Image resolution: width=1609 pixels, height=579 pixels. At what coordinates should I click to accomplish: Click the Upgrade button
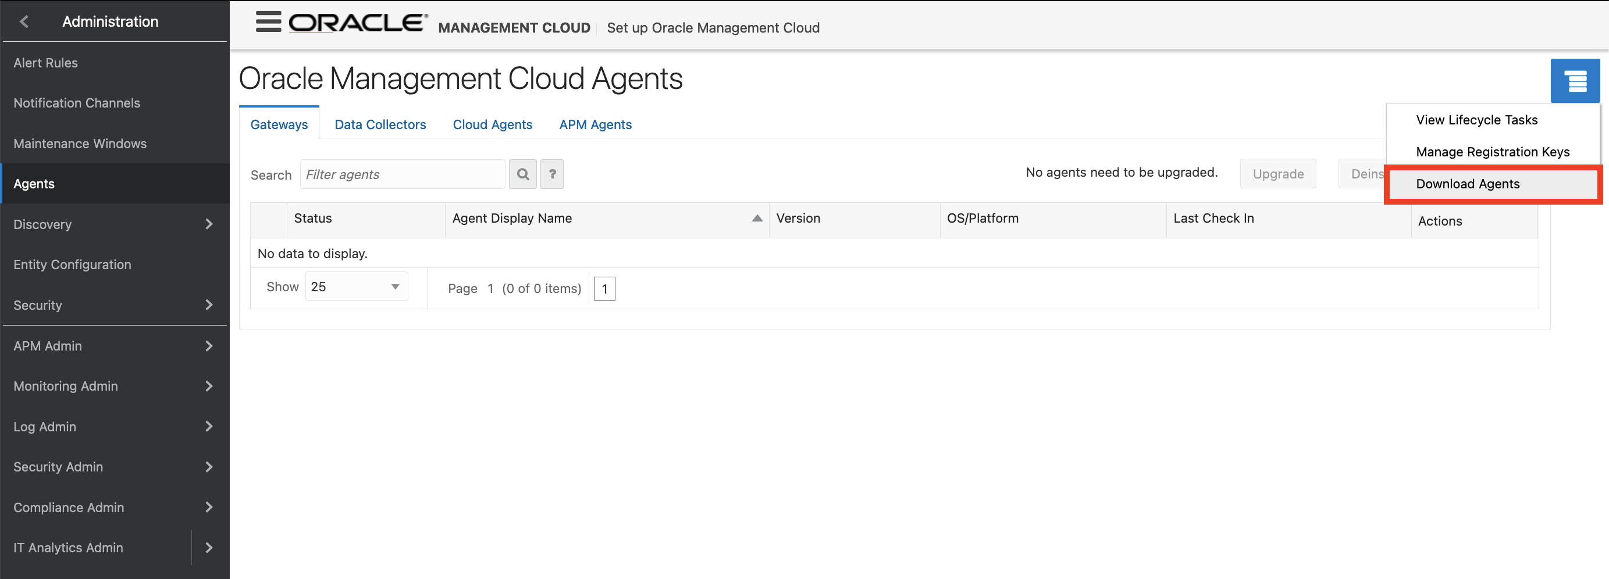click(x=1278, y=173)
